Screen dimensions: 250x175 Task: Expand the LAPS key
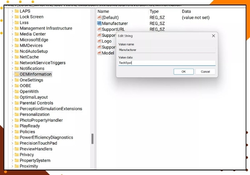12,11
